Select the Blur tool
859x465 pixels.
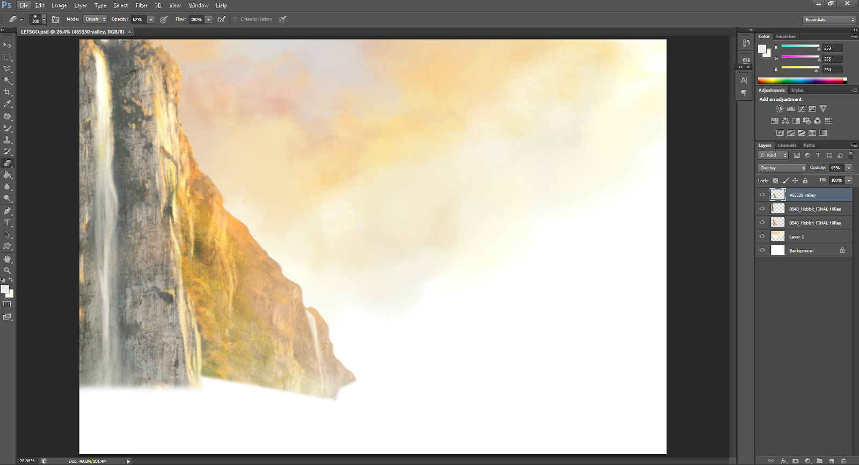(8, 187)
